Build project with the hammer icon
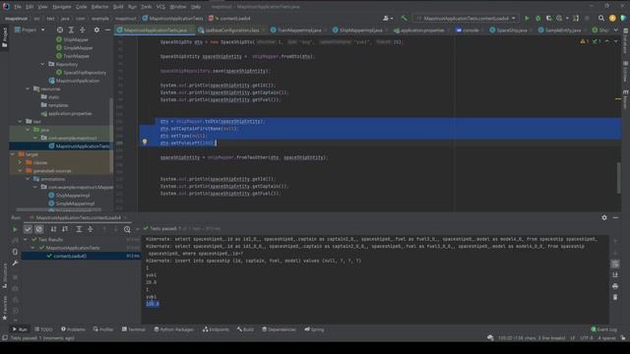 tap(404, 18)
